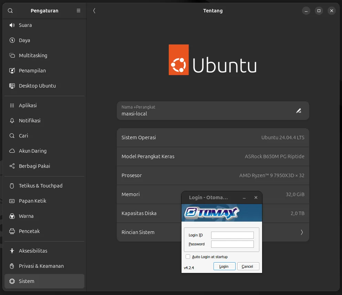This screenshot has height=295, width=342.
Task: Click the search magnifier in Pengaturan
Action: pos(10,11)
